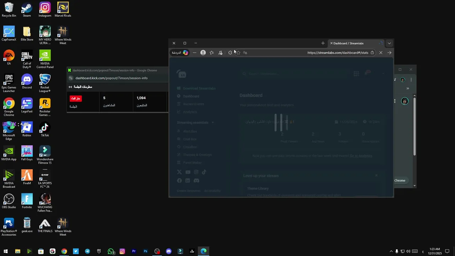Launch THE FINALS from the desktop
Screen dimensions: 455x256
45,225
